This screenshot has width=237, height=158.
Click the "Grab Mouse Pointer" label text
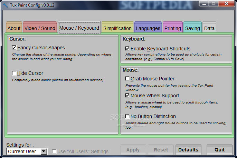click(x=152, y=79)
